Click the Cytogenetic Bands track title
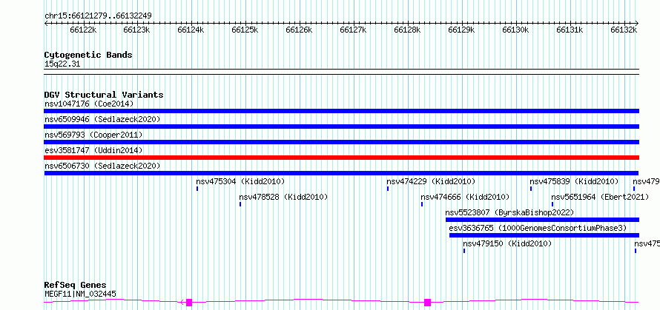Image resolution: width=660 pixels, height=310 pixels. click(88, 55)
